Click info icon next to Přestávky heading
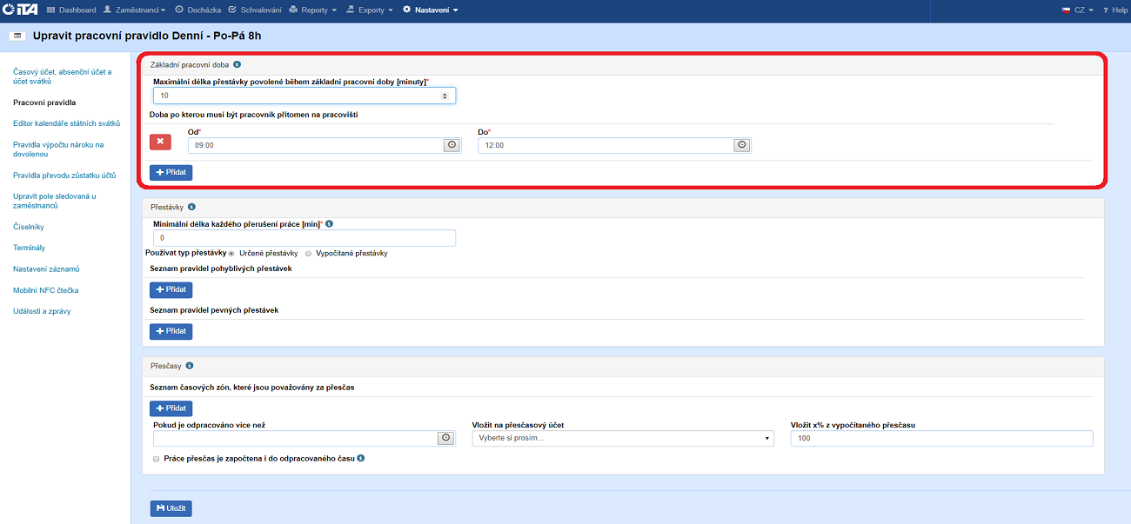The image size is (1131, 524). (191, 207)
